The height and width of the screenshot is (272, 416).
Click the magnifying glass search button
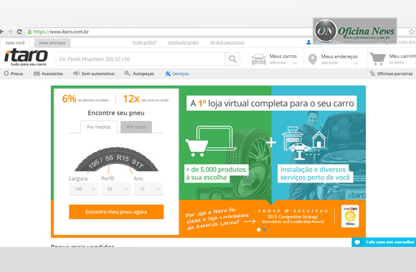[232, 59]
